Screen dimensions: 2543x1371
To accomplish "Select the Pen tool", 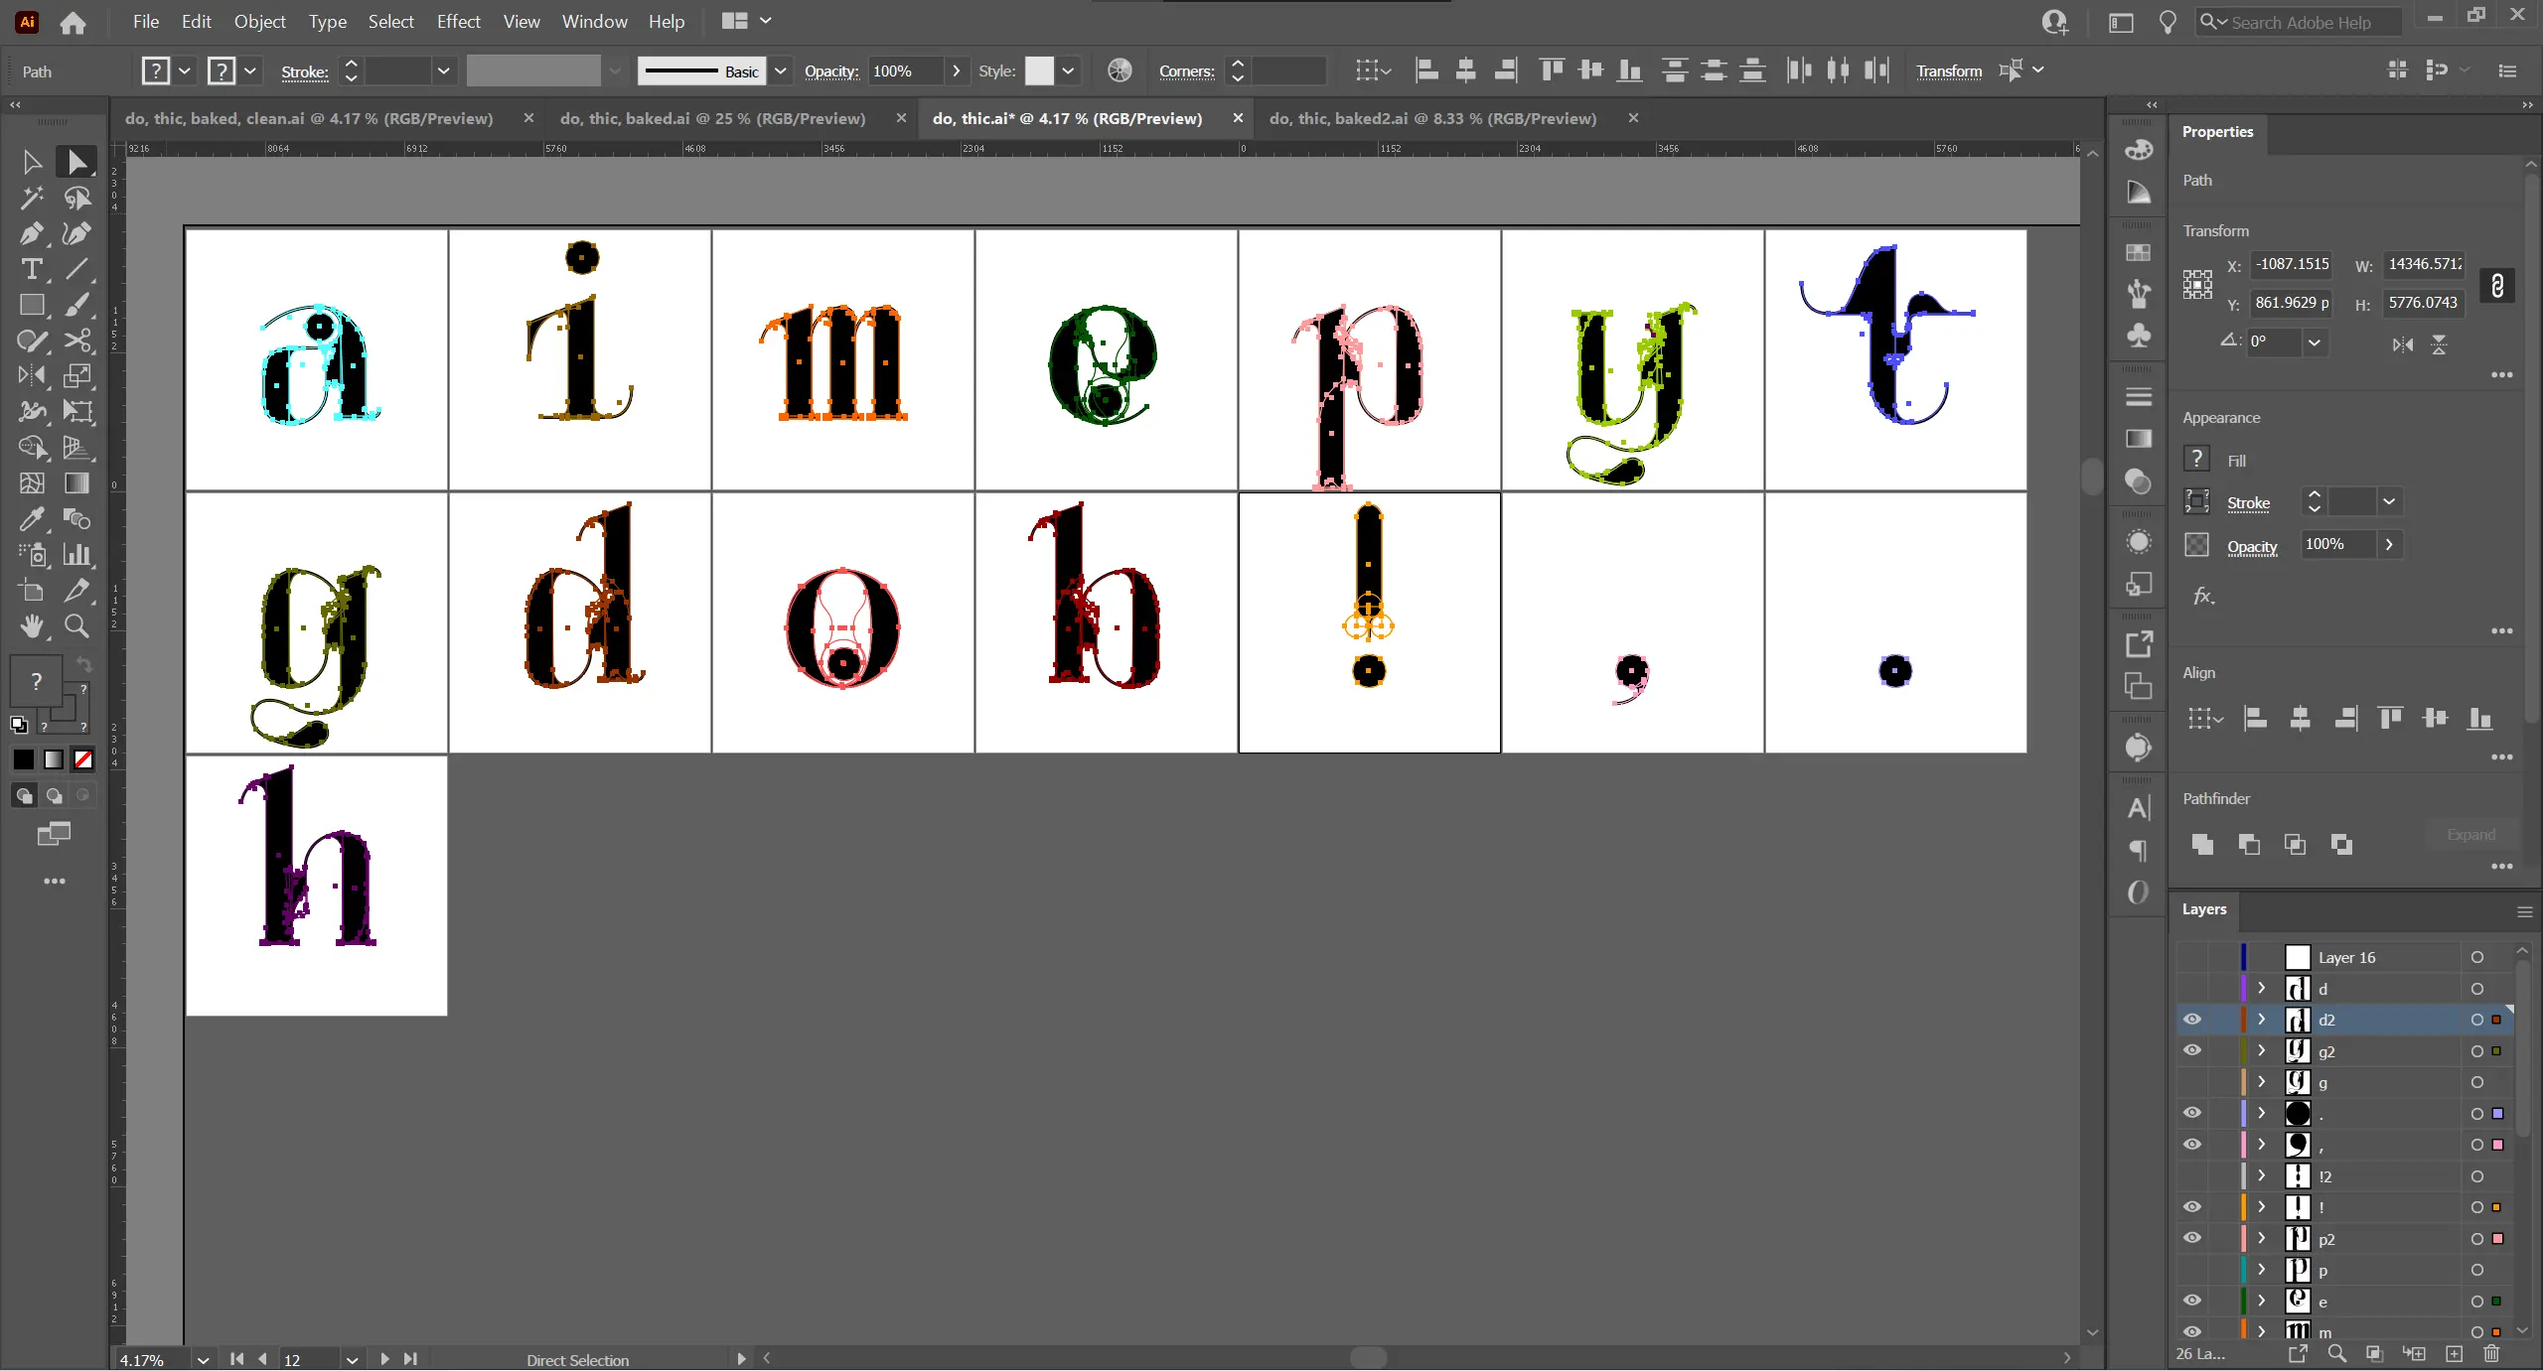I will click(31, 233).
